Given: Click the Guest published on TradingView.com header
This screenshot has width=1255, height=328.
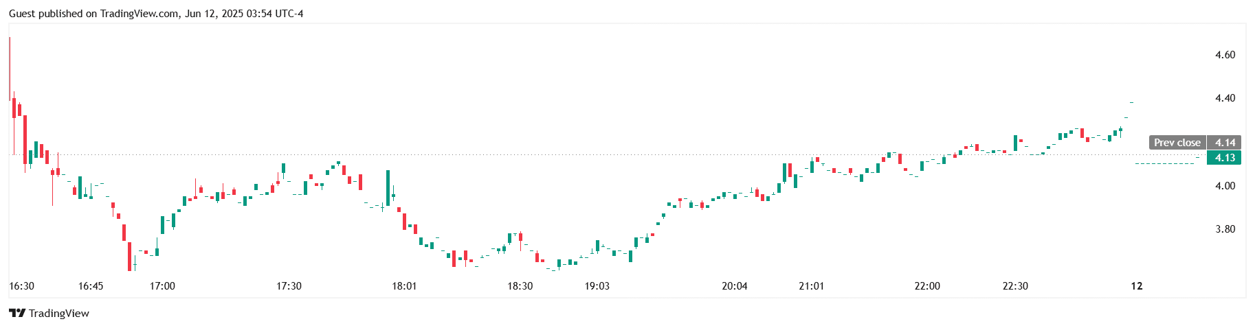Looking at the screenshot, I should point(156,14).
